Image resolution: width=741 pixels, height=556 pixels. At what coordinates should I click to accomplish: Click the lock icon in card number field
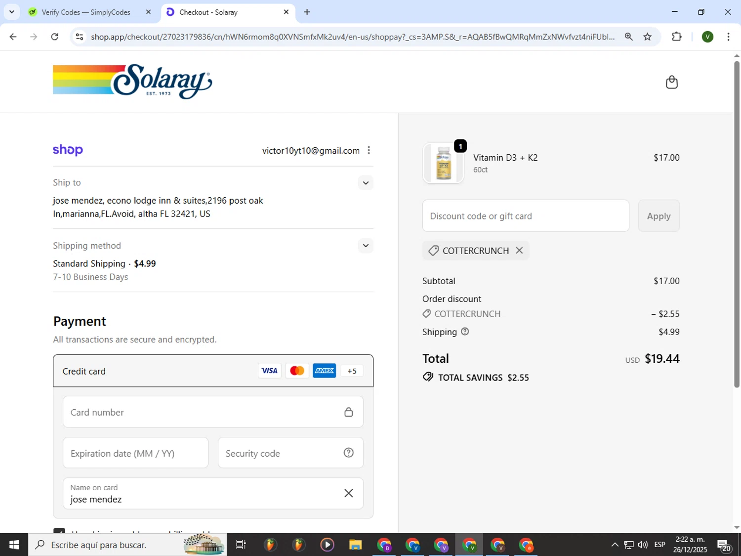coord(349,412)
